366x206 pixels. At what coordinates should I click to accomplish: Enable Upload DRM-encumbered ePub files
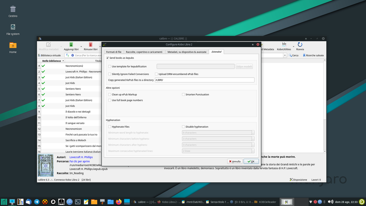(x=156, y=74)
